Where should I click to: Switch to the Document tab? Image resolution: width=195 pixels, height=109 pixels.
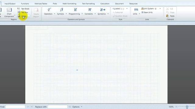(119, 4)
